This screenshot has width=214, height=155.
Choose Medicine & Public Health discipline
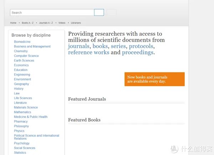coord(31,117)
